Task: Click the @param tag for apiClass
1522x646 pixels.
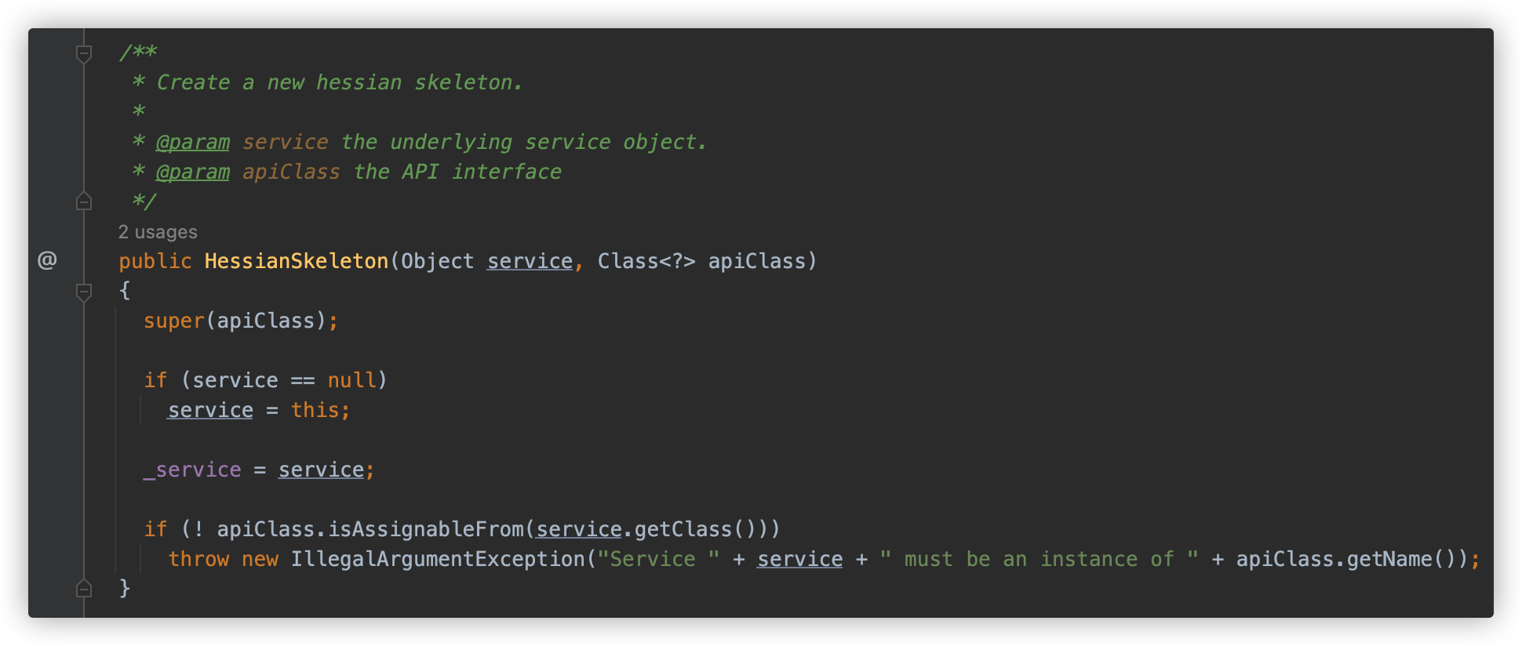Action: click(193, 172)
